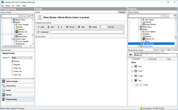Click Auto Update icon in Device Actions tree

coord(143,20)
